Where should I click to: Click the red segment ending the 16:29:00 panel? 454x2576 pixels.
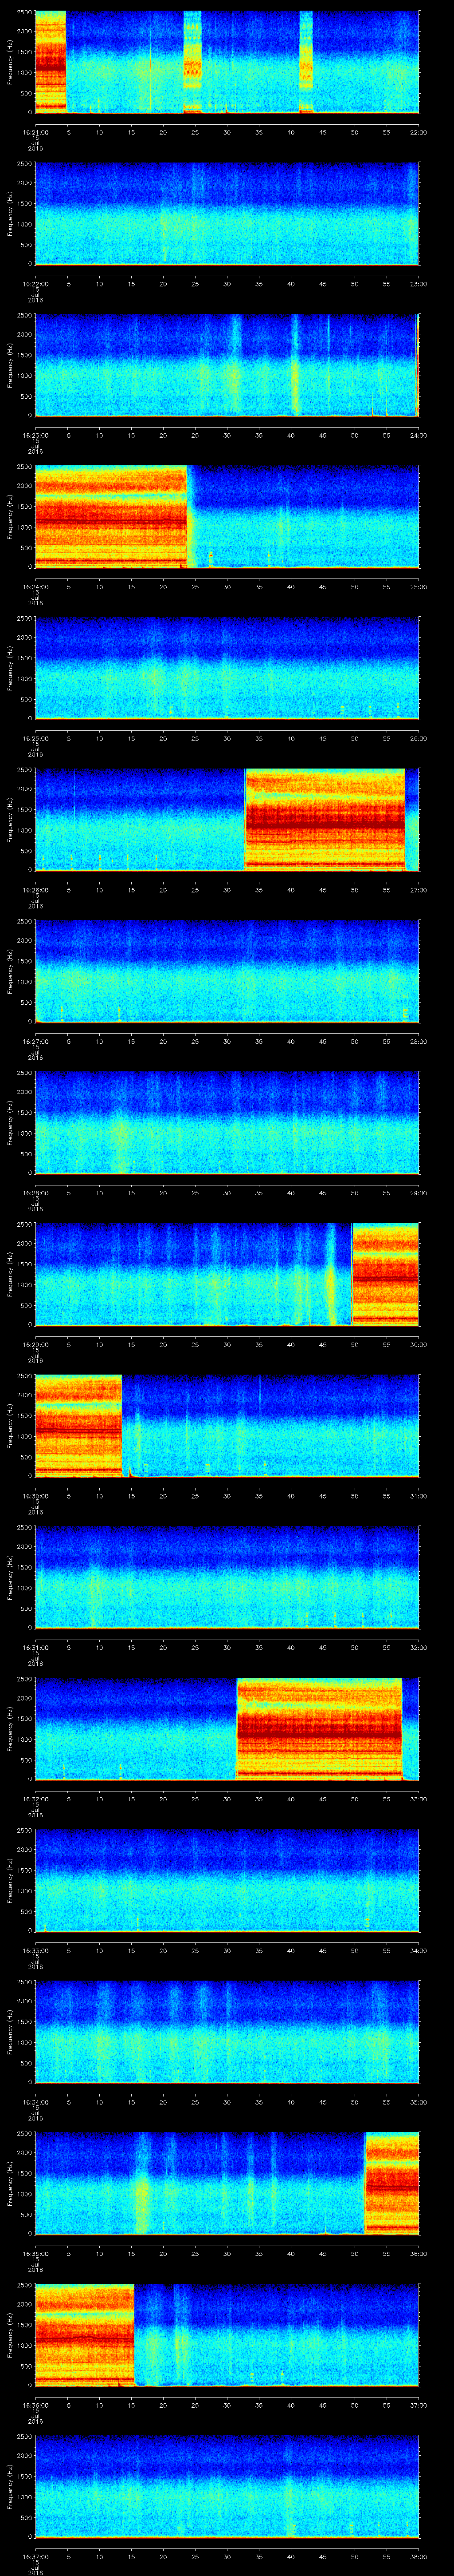coord(385,1274)
